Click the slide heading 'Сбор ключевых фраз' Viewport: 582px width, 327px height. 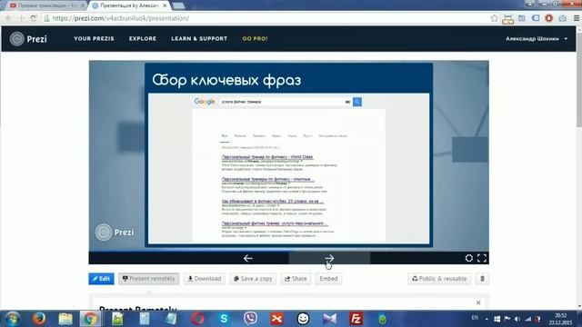pos(226,80)
